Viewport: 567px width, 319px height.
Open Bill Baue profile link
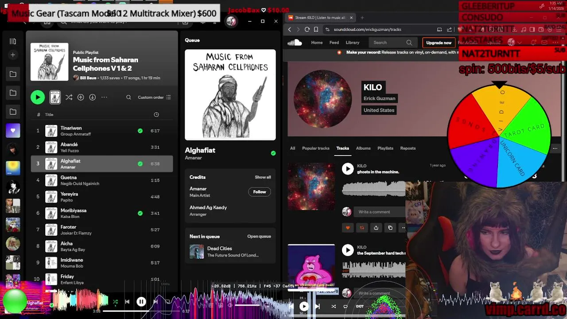(88, 78)
